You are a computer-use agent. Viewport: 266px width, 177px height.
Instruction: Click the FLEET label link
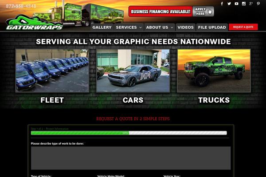pyautogui.click(x=52, y=100)
